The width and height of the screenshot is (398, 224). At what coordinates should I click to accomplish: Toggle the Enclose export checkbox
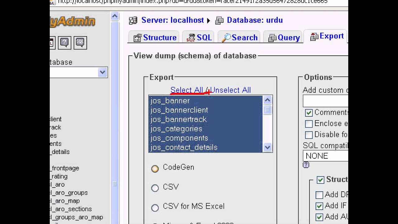(x=309, y=124)
